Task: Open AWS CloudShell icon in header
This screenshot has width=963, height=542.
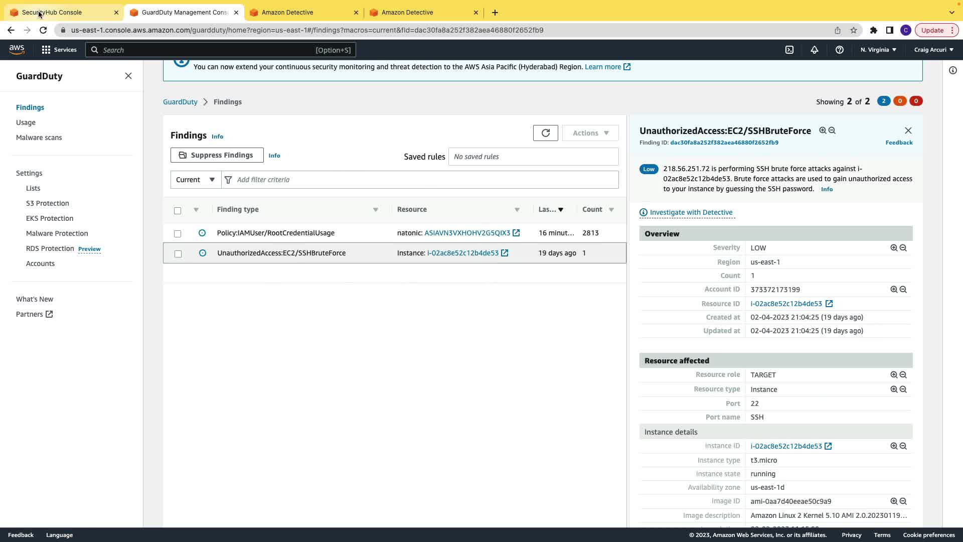Action: 789,50
